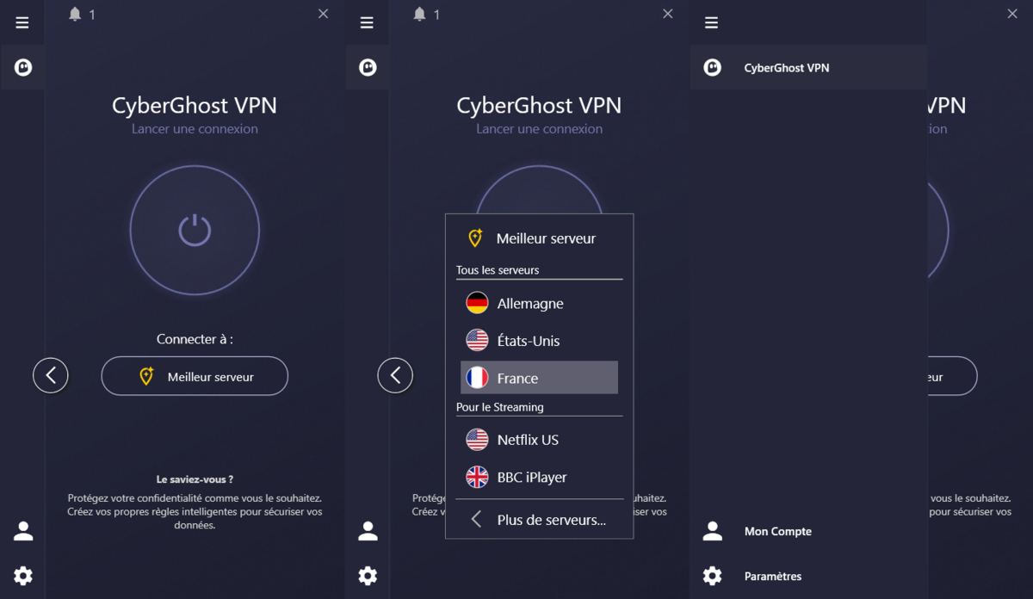
Task: Click the US flag icon beside Netflix US
Action: 477,439
